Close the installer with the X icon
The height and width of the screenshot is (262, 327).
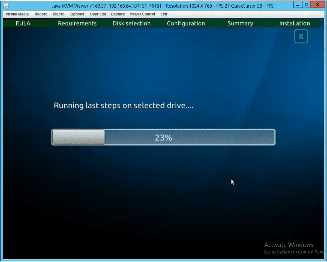tap(301, 37)
